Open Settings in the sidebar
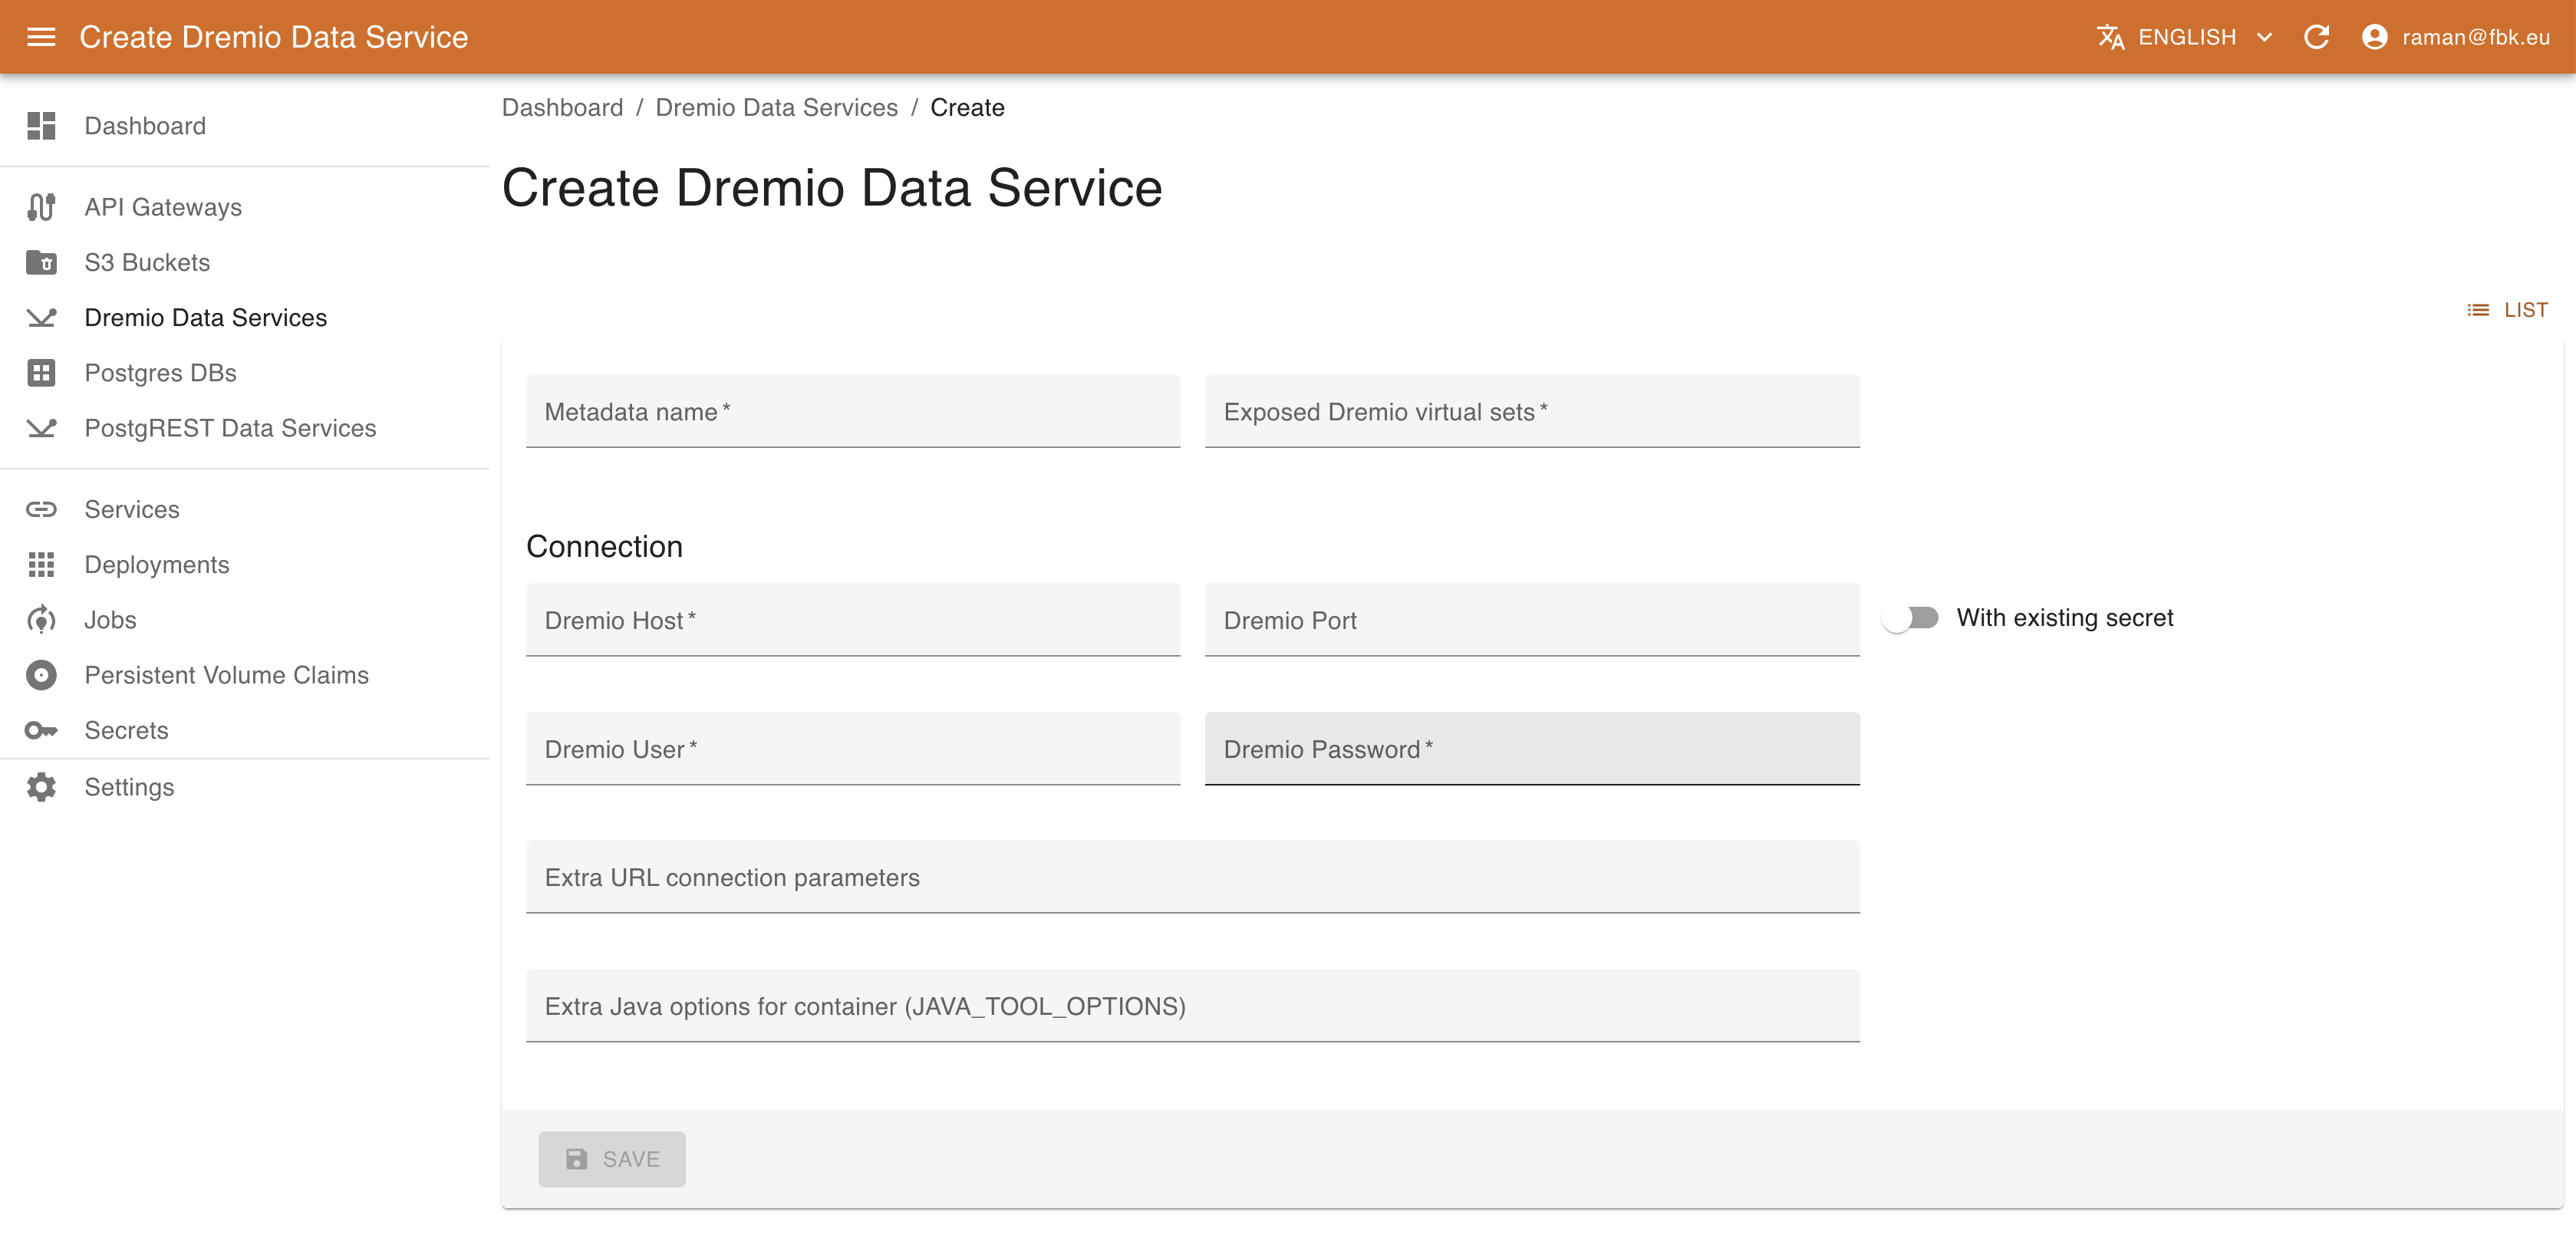The height and width of the screenshot is (1235, 2576). point(245,787)
